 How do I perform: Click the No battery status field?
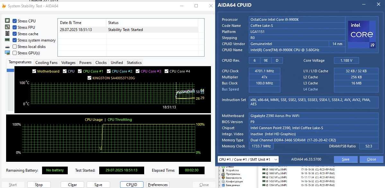[55, 170]
